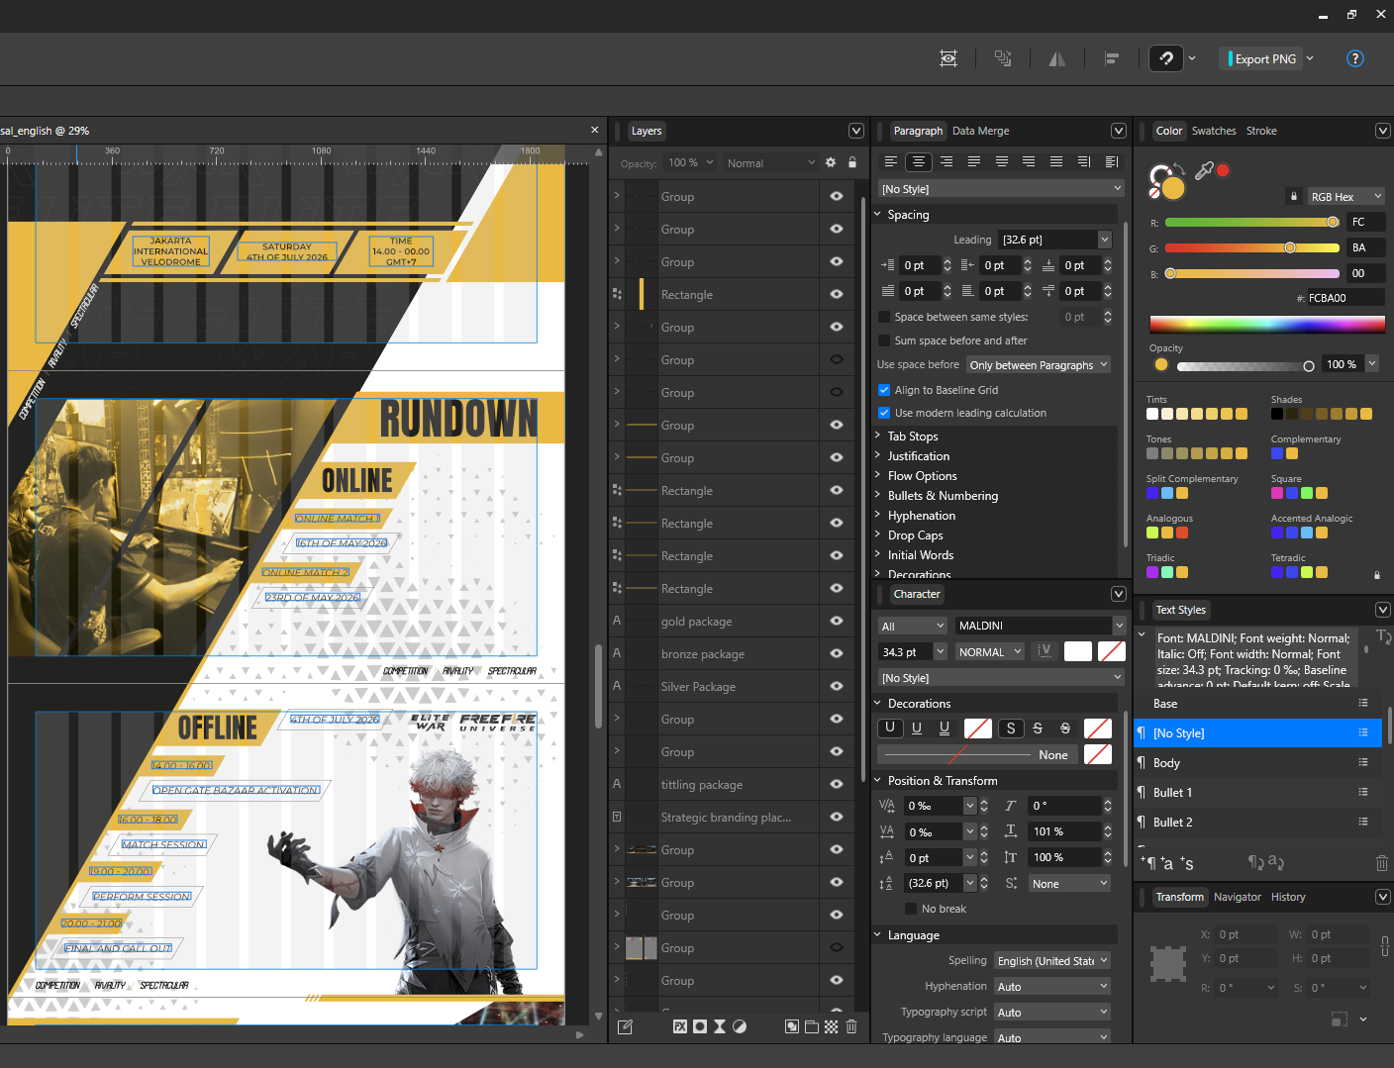The height and width of the screenshot is (1068, 1394).
Task: Select the Transform tab
Action: pos(1180,897)
